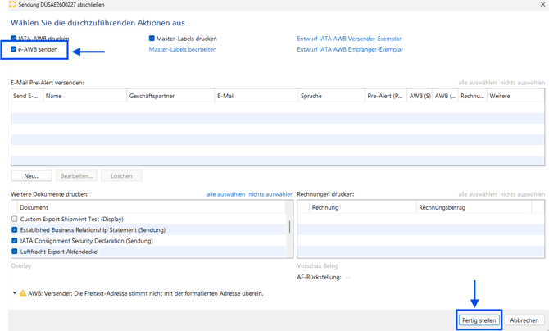Open Entwurf IATA AWB Versender-Exemplar
Viewport: 549px width, 331px height.
[349, 39]
